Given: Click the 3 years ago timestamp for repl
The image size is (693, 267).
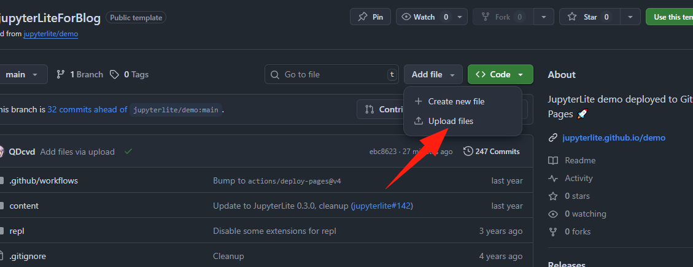Looking at the screenshot, I should 501,231.
